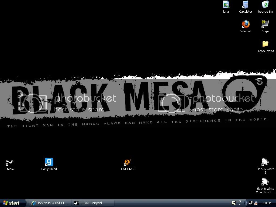Expand hidden system tray icons

246,203
